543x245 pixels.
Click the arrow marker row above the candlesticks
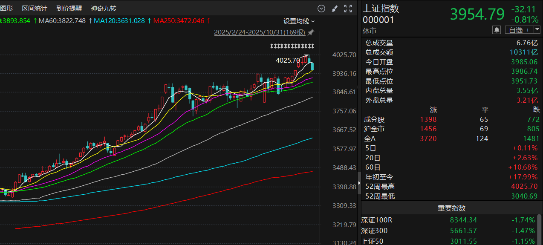pos(292,46)
